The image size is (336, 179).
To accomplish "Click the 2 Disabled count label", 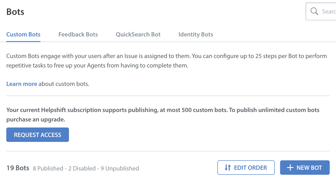I will tap(82, 168).
